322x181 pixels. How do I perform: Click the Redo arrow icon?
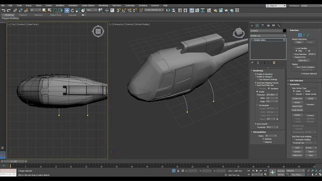[x=9, y=10]
